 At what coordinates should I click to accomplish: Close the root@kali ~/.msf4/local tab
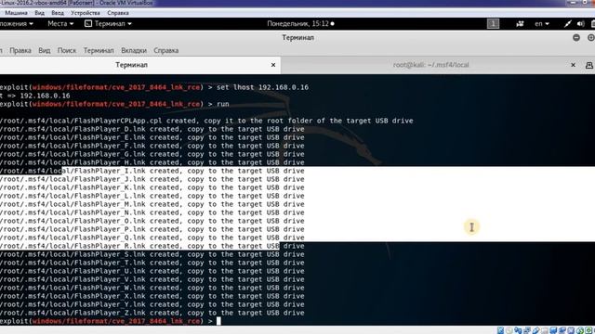pyautogui.click(x=573, y=65)
